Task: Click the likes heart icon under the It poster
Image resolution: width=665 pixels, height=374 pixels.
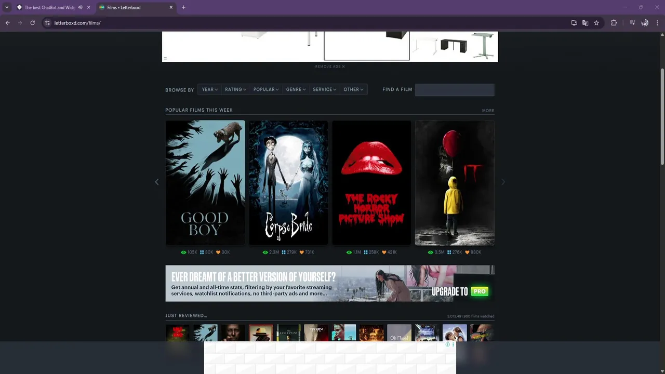Action: (x=467, y=252)
